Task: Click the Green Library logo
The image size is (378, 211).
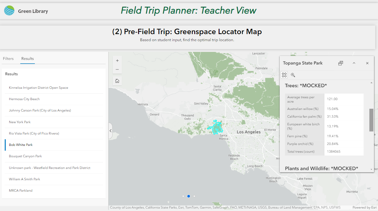Action: [x=9, y=11]
